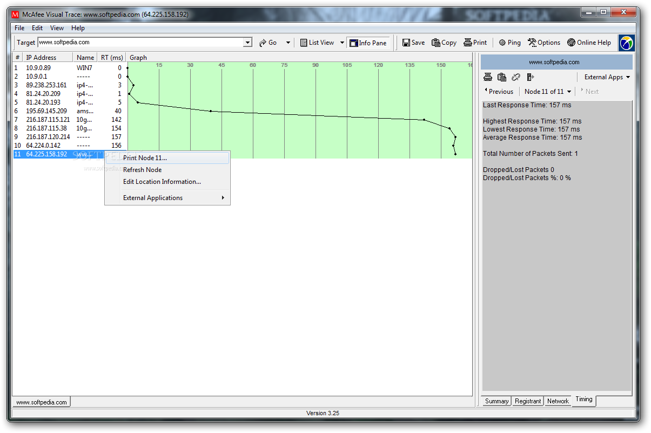
Task: Run the Ping tool
Action: pyautogui.click(x=509, y=43)
